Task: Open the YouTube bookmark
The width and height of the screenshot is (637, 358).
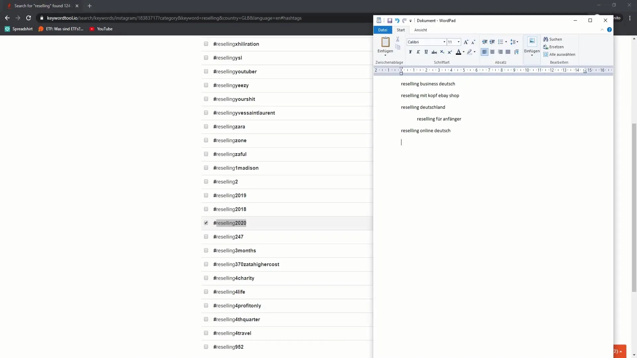Action: click(101, 29)
